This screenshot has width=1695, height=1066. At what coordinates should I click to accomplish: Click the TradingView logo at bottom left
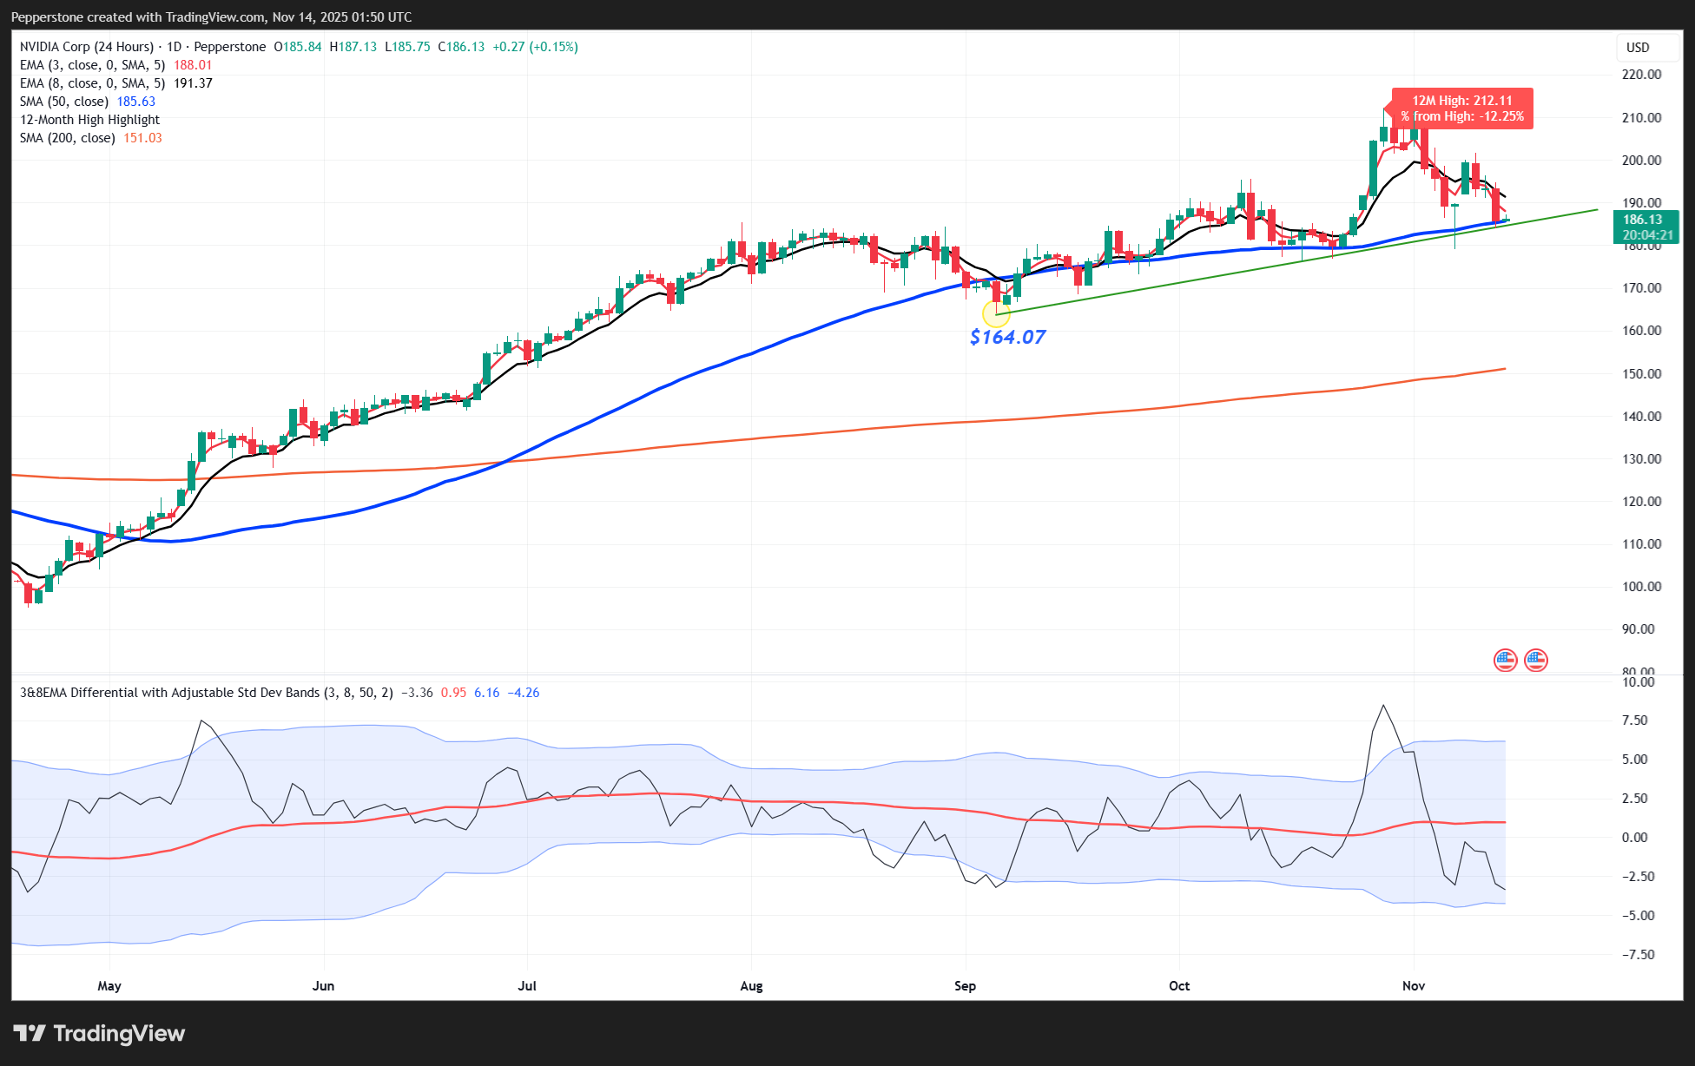click(99, 1033)
